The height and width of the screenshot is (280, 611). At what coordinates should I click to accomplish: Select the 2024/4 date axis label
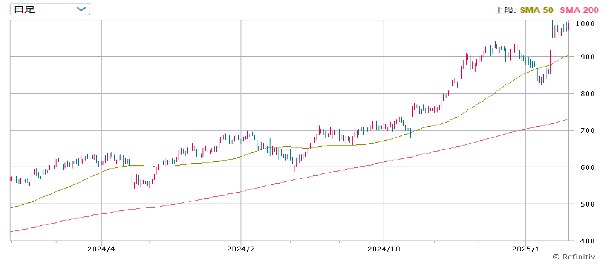[101, 249]
